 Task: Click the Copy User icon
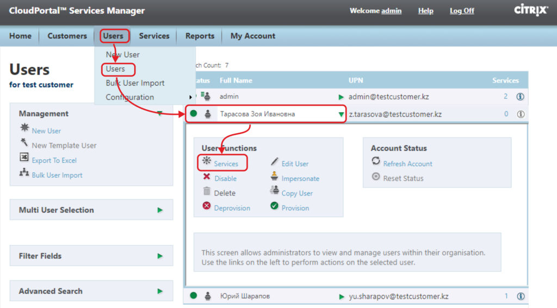[274, 191]
